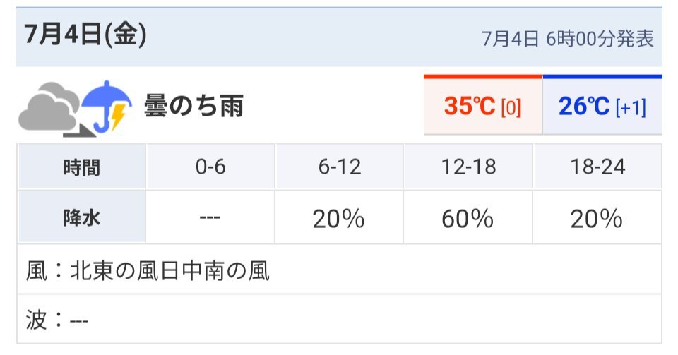Click the 20% value under 6-12
The height and width of the screenshot is (355, 678).
pos(338,219)
